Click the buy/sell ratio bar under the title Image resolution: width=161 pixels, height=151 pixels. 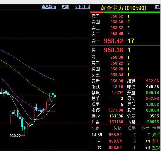coord(125,12)
